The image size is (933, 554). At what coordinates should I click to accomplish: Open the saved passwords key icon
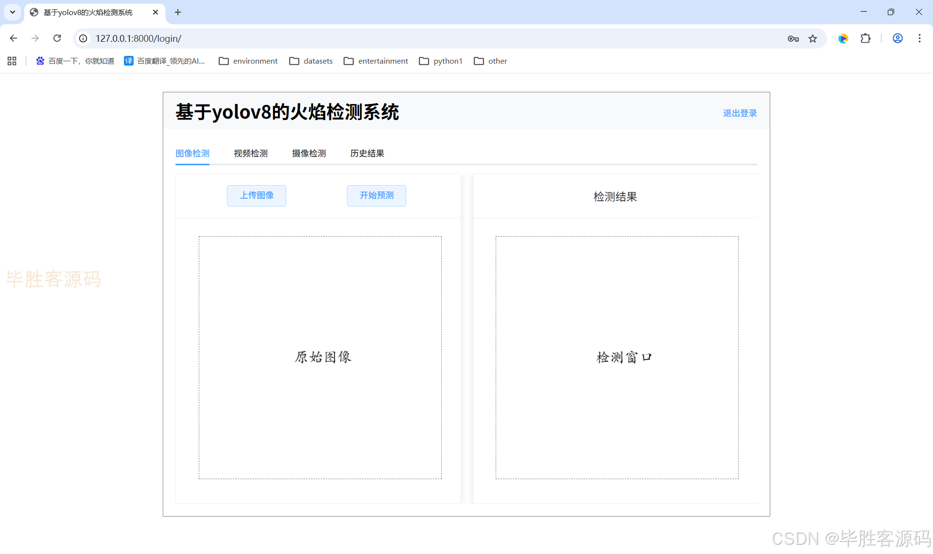(793, 38)
